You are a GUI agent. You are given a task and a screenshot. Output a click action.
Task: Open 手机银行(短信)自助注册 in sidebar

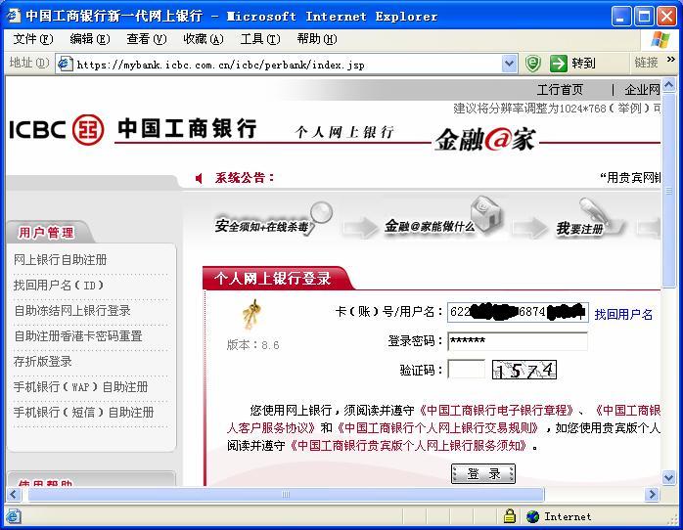(83, 412)
